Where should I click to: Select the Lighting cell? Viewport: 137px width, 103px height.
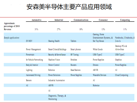click(29, 70)
